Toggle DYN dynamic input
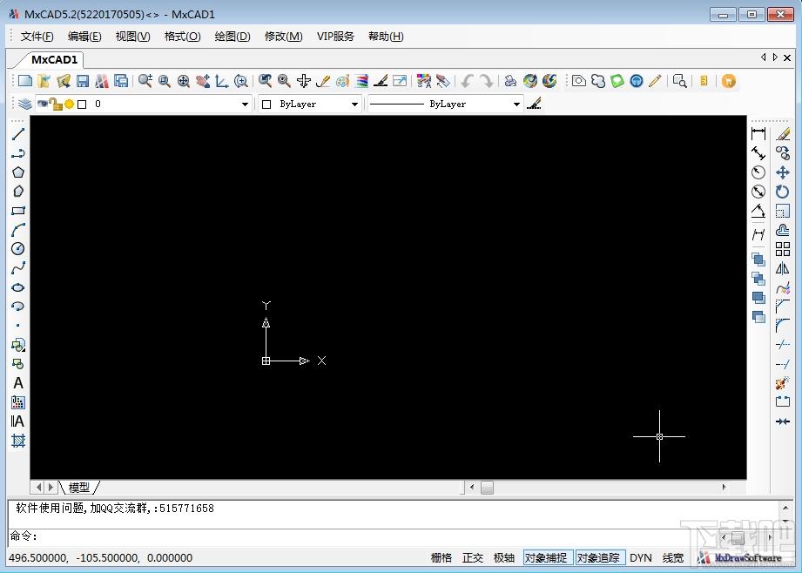Image resolution: width=802 pixels, height=573 pixels. click(x=641, y=557)
